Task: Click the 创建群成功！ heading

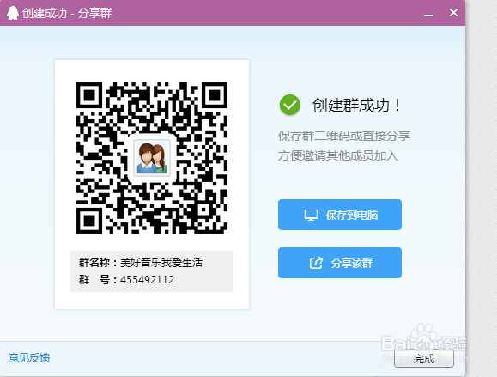Action: click(x=356, y=106)
